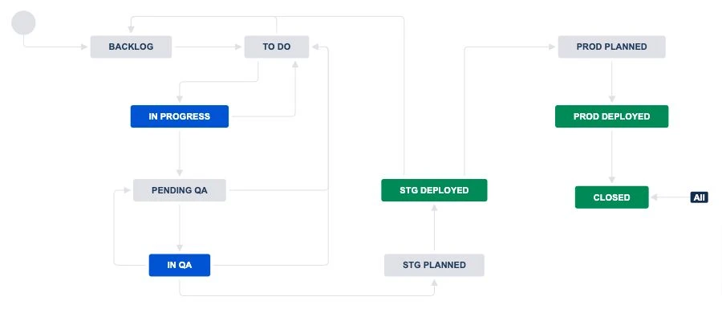Click the green PROD DEPLOYED status
Viewport: 722px width, 309px height.
[611, 116]
